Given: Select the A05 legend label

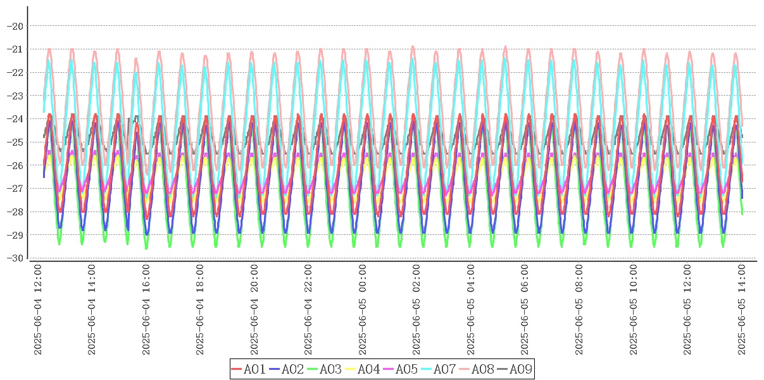Looking at the screenshot, I should pos(406,369).
